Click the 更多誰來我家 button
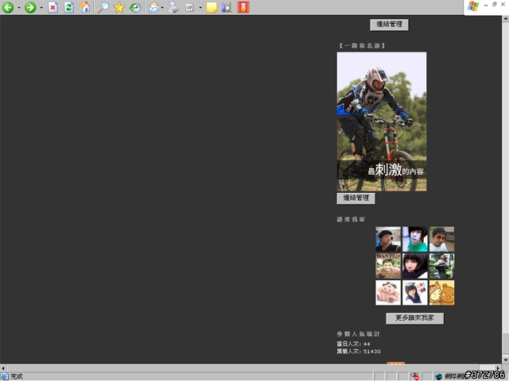The height and width of the screenshot is (381, 509). click(414, 318)
